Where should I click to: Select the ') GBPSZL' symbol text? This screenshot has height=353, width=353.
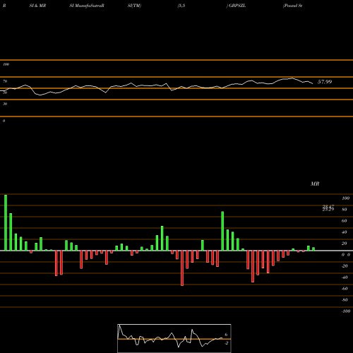coord(236,6)
